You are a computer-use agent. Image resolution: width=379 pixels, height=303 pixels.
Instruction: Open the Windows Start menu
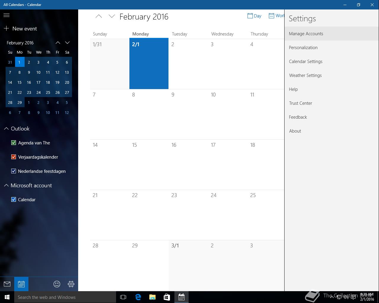pyautogui.click(x=7, y=297)
